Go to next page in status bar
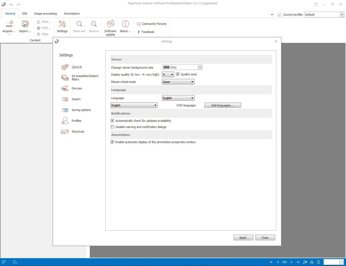346x266 pixels. [x=291, y=262]
